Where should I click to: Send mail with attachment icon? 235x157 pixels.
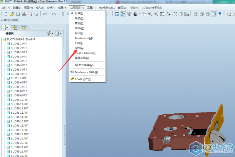tap(30, 14)
